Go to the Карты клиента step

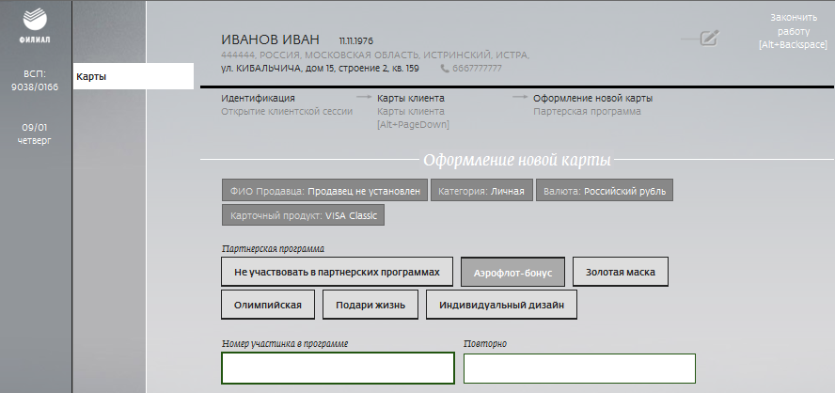click(411, 98)
